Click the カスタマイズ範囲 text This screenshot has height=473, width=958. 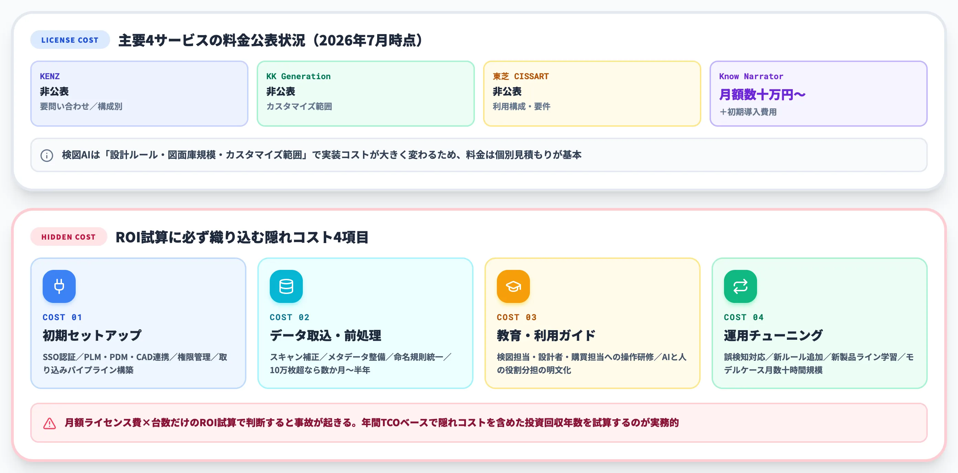(x=299, y=106)
